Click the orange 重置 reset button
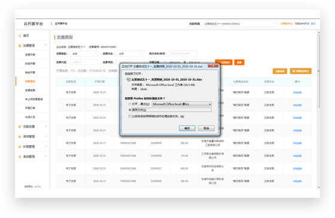Image resolution: width=335 pixels, height=218 pixels. pyautogui.click(x=239, y=63)
